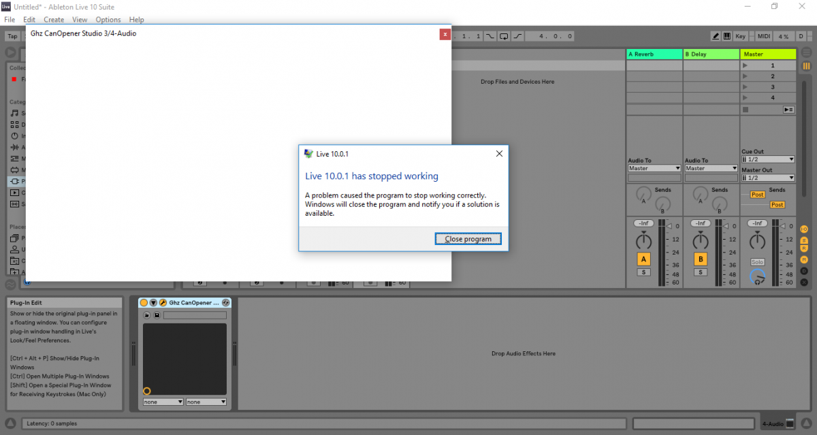817x435 pixels.
Task: Toggle the M mixer section show/hide button
Action: point(804,260)
